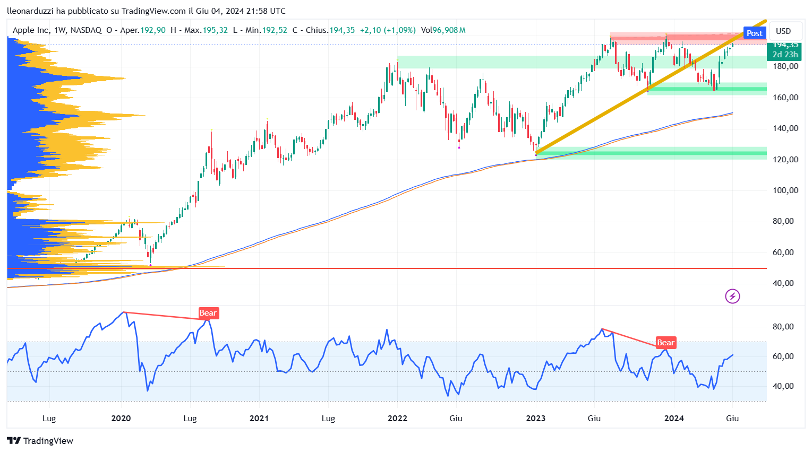Click the 160,00 price axis label

[785, 97]
